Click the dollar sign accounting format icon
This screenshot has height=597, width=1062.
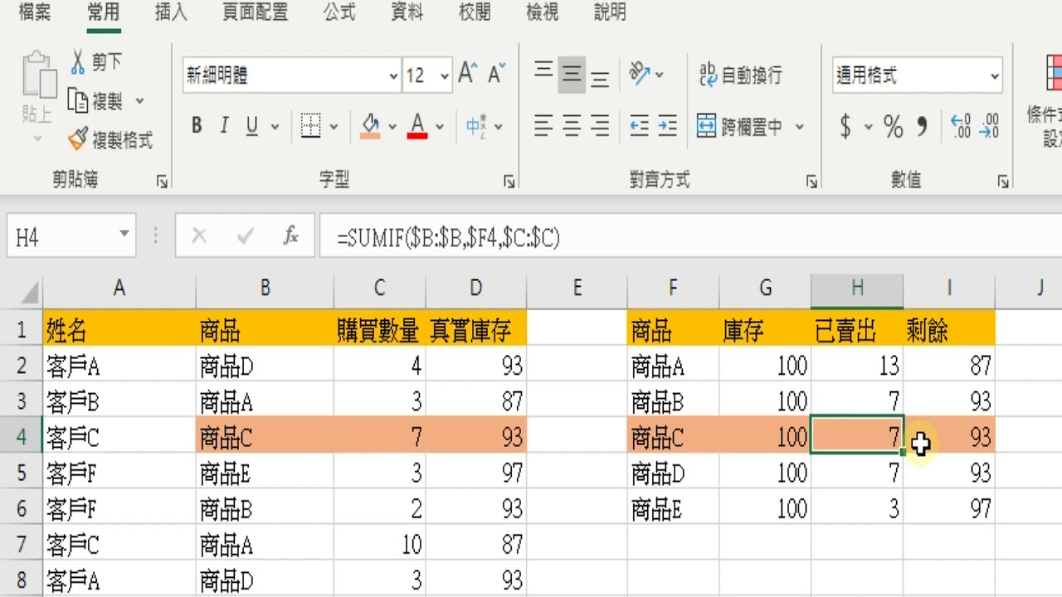[845, 126]
